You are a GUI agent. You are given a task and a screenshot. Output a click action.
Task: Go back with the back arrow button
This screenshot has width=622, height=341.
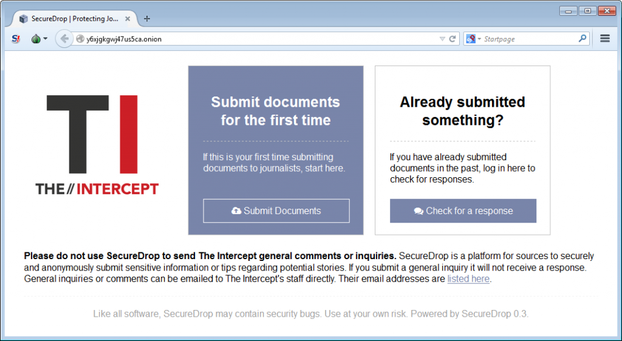click(x=64, y=39)
